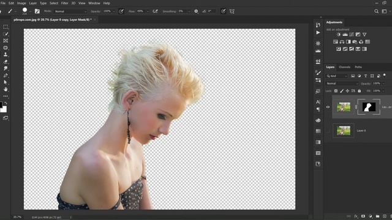Select the Rectangular Marquee tool
Screen dimensions: 392x220
click(6, 27)
